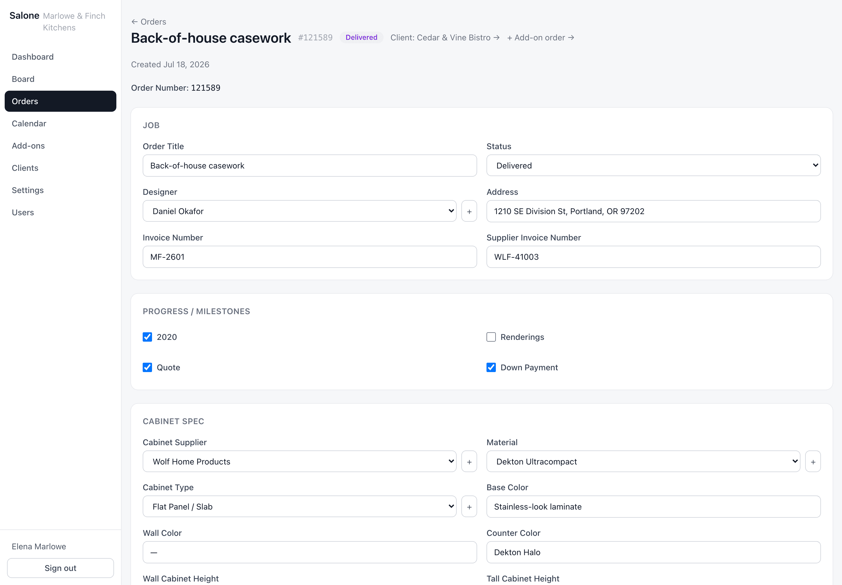This screenshot has height=585, width=842.
Task: Click the Salone brand logo text
Action: pos(24,16)
